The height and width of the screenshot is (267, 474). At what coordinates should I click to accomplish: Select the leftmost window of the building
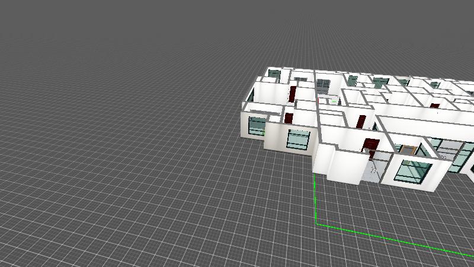click(257, 126)
